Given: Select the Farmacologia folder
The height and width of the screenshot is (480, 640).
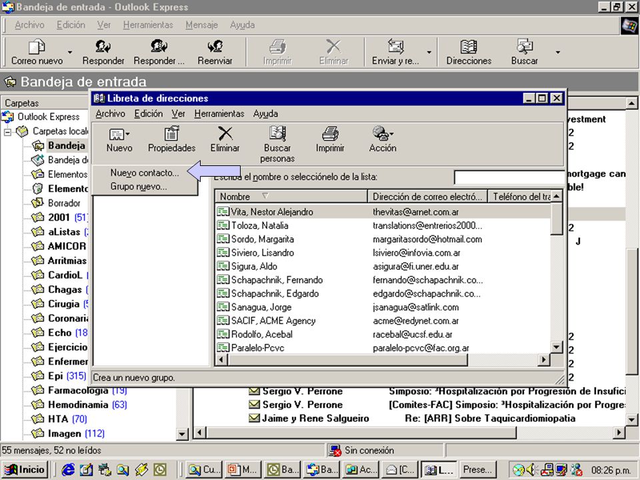Looking at the screenshot, I should pos(79,390).
